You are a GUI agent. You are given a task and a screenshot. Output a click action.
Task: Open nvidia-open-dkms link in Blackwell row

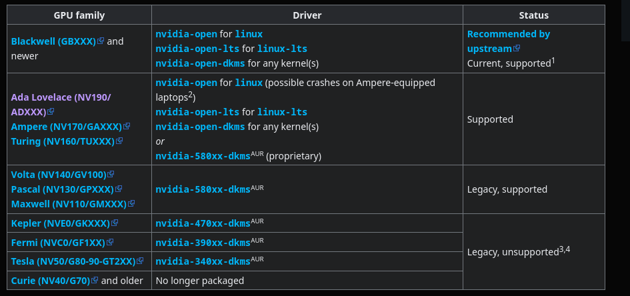tap(200, 63)
